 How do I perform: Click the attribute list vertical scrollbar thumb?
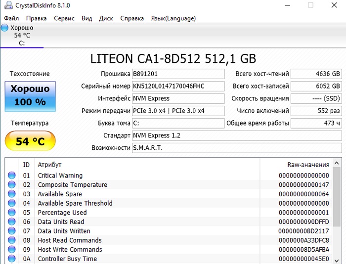point(337,197)
